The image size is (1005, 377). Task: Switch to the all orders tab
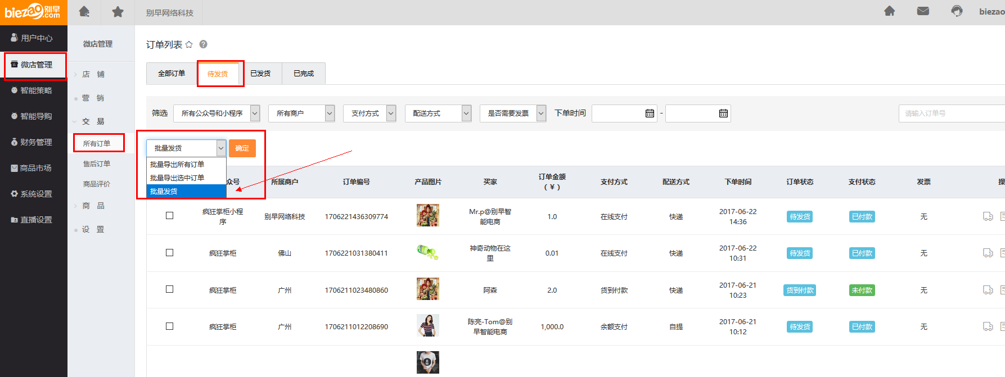172,74
